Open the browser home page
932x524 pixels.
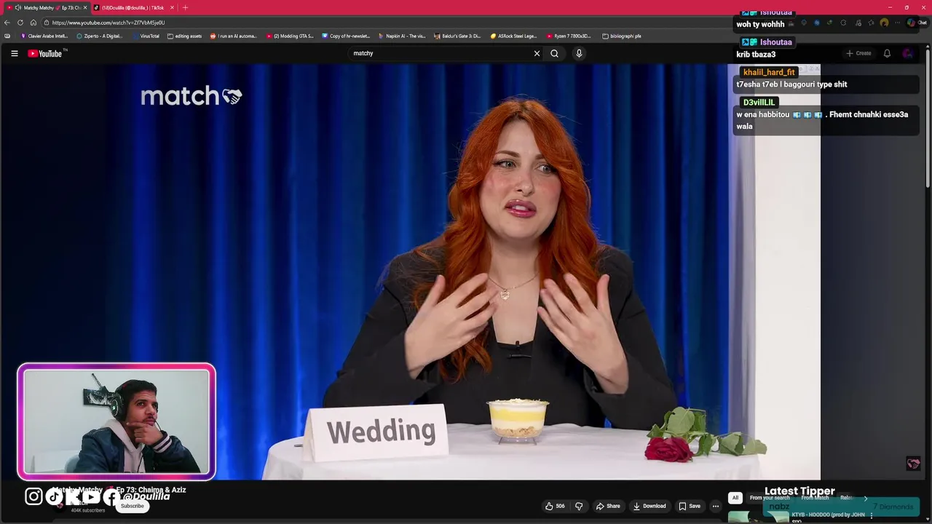[x=33, y=23]
